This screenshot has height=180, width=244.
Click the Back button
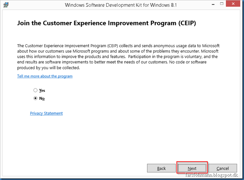coord(161,168)
